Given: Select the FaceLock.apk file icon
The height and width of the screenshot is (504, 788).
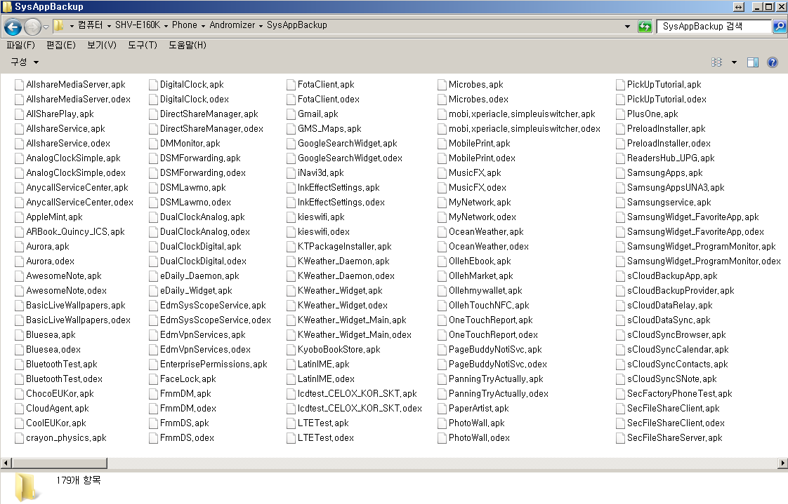Looking at the screenshot, I should tap(155, 379).
